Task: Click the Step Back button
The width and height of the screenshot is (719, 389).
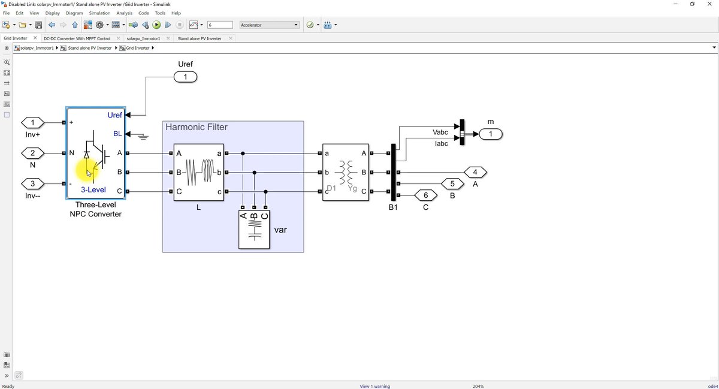Action: tap(145, 25)
